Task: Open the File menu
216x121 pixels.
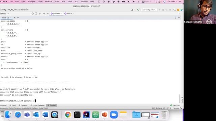Action: [11, 1]
